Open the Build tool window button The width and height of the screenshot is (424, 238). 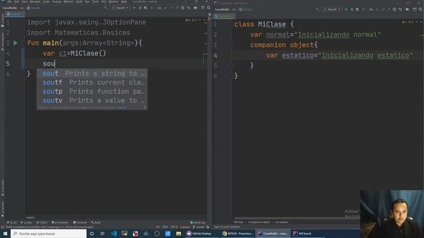pyautogui.click(x=96, y=223)
